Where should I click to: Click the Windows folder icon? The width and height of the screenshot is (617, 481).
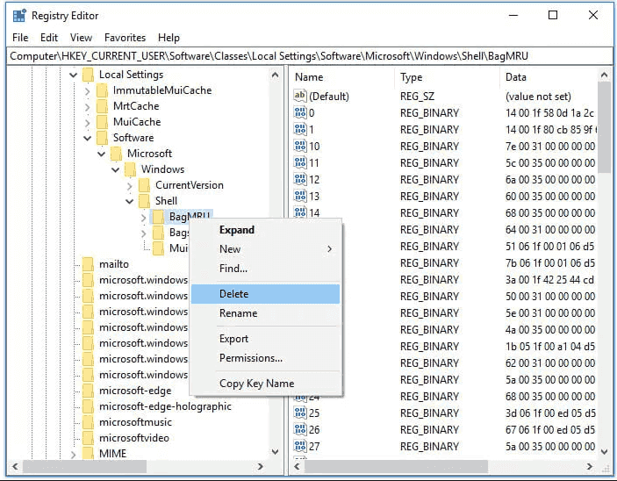tap(131, 169)
